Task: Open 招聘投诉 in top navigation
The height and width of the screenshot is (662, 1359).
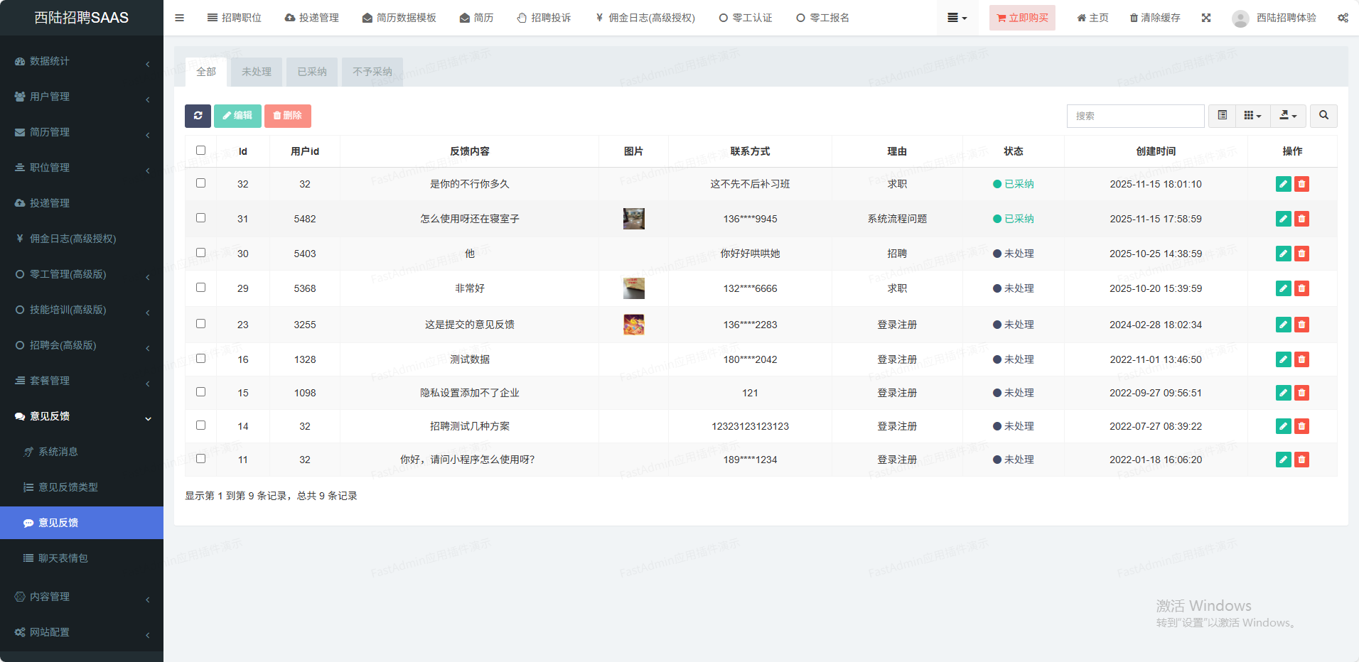Action: tap(544, 18)
